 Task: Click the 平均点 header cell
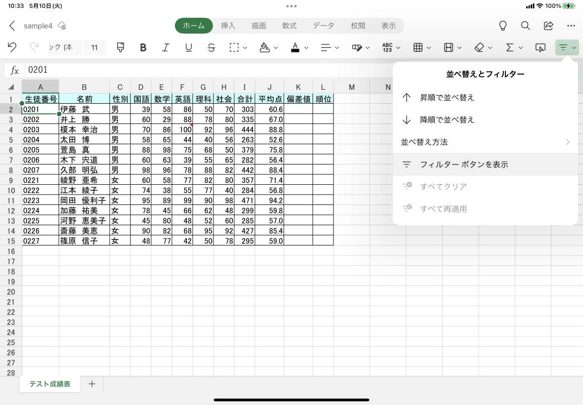270,99
